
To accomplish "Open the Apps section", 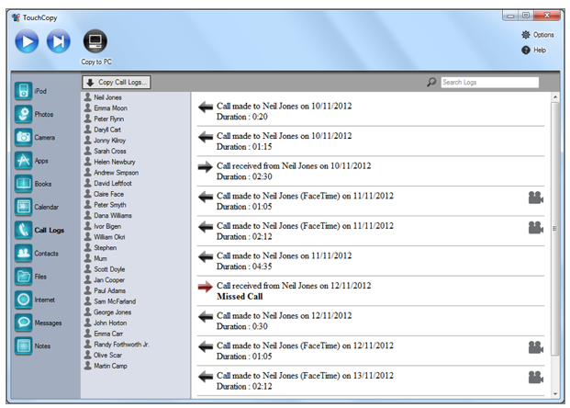I will (31, 161).
